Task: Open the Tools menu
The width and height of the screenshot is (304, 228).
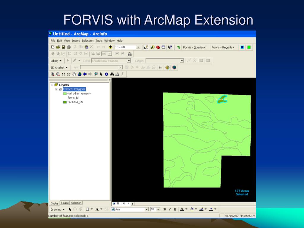Action: click(x=99, y=41)
